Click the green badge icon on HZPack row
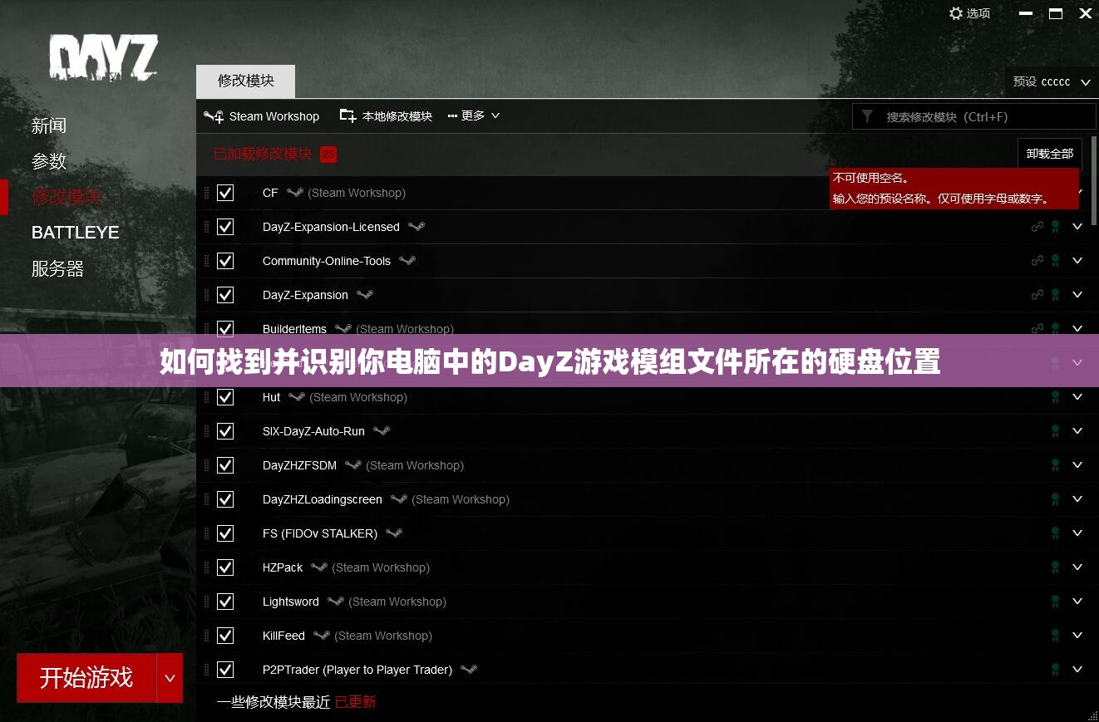Viewport: 1099px width, 722px height. point(1056,567)
